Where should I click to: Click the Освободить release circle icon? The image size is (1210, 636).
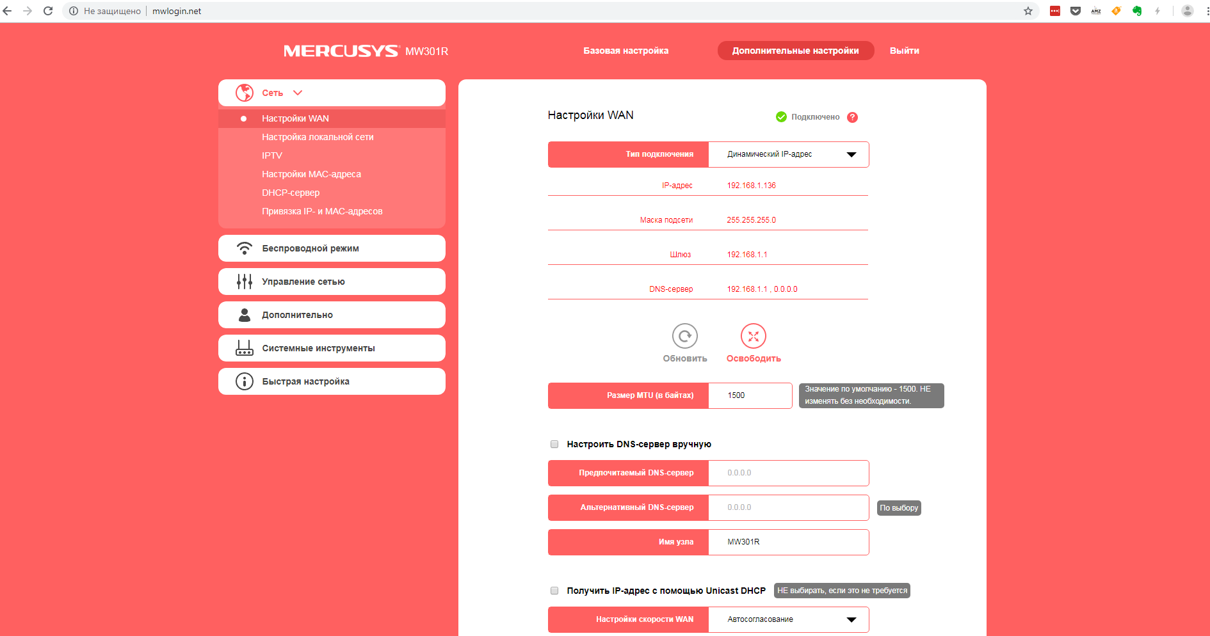(754, 336)
